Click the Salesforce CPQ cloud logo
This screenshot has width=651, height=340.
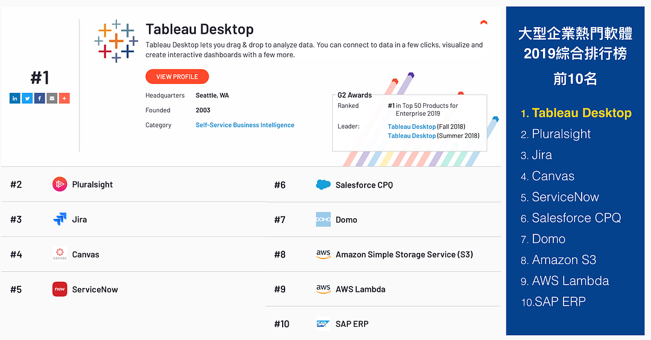click(324, 184)
